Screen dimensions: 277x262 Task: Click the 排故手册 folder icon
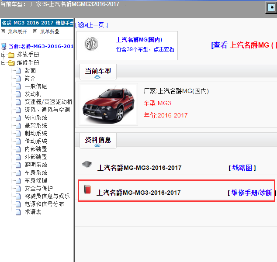[x=11, y=55]
